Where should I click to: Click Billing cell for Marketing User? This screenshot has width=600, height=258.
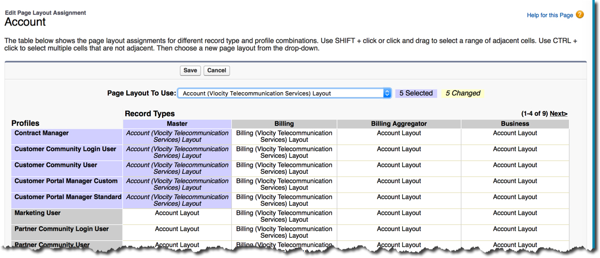tap(285, 216)
